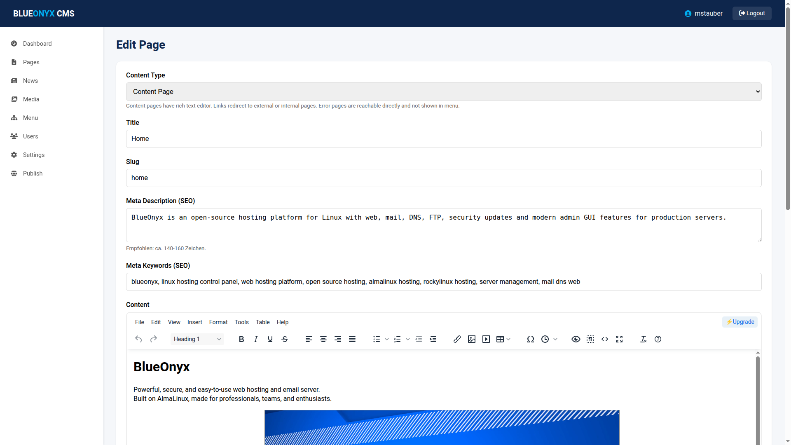Open the Insert menu
The width and height of the screenshot is (791, 445).
194,322
